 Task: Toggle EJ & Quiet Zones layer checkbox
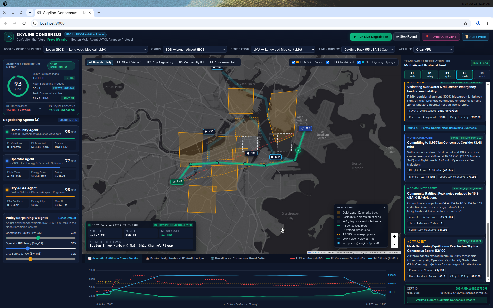click(293, 62)
